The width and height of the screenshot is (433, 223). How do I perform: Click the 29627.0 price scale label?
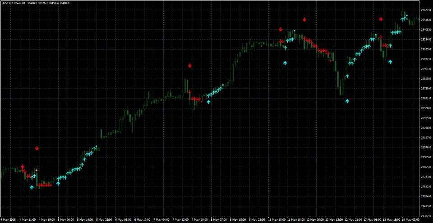tap(425, 10)
